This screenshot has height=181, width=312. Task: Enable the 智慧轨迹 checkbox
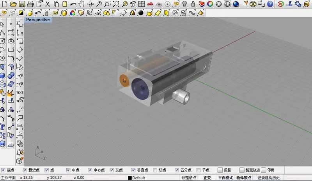click(x=242, y=170)
